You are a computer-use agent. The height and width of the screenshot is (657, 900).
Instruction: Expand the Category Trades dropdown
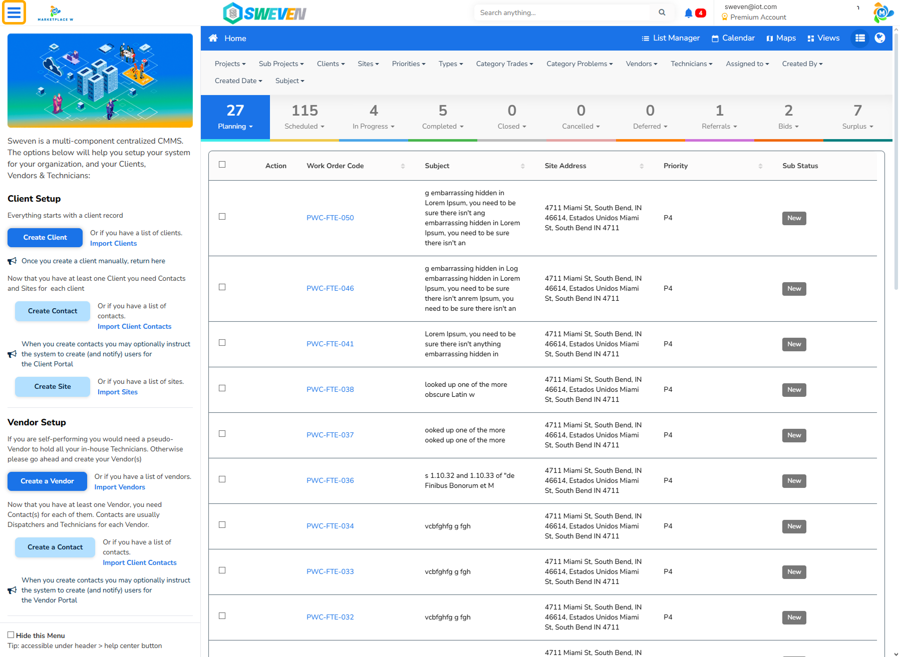pos(504,64)
